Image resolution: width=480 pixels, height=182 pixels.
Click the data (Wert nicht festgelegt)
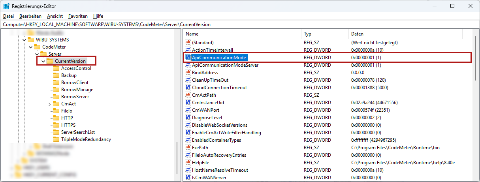coord(374,42)
